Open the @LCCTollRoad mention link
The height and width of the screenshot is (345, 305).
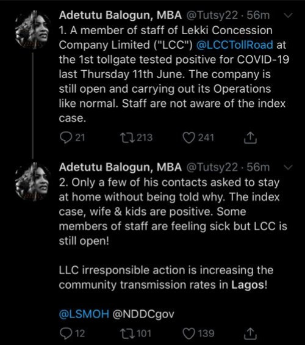pyautogui.click(x=234, y=45)
